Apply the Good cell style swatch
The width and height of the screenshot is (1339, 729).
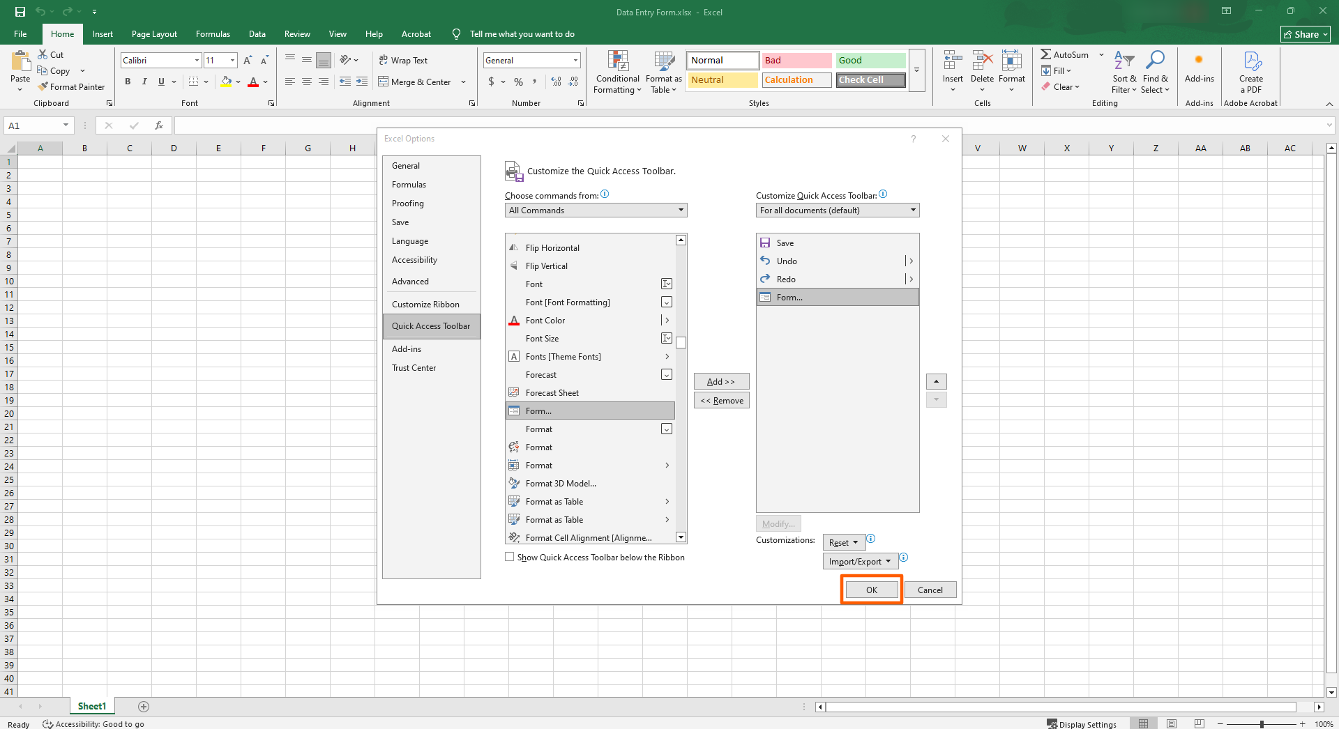click(x=870, y=61)
